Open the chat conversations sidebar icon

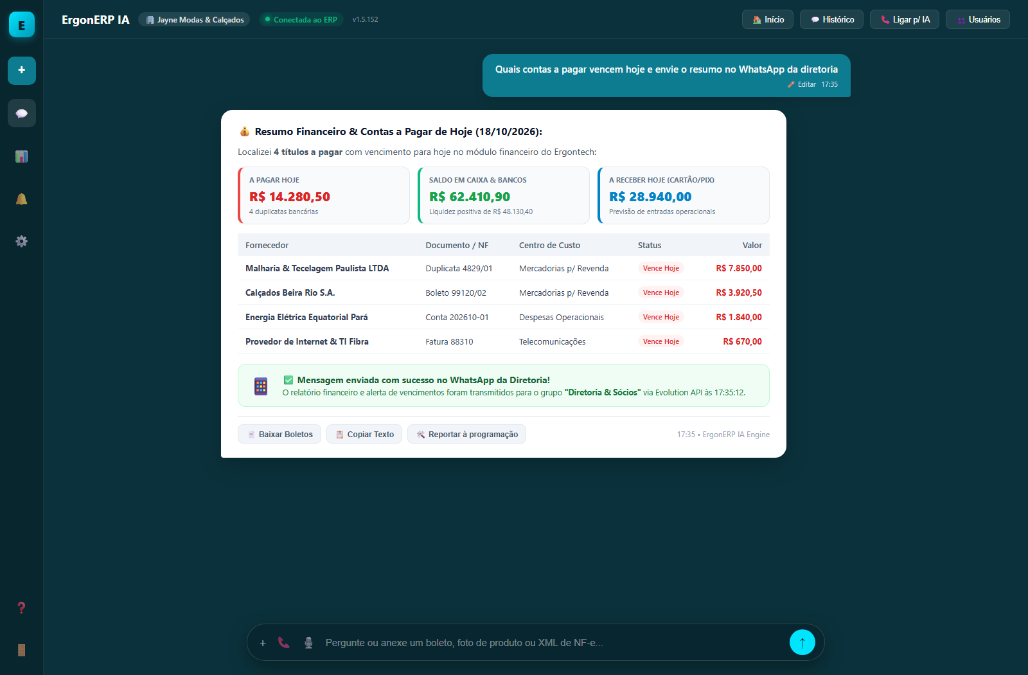pyautogui.click(x=22, y=113)
